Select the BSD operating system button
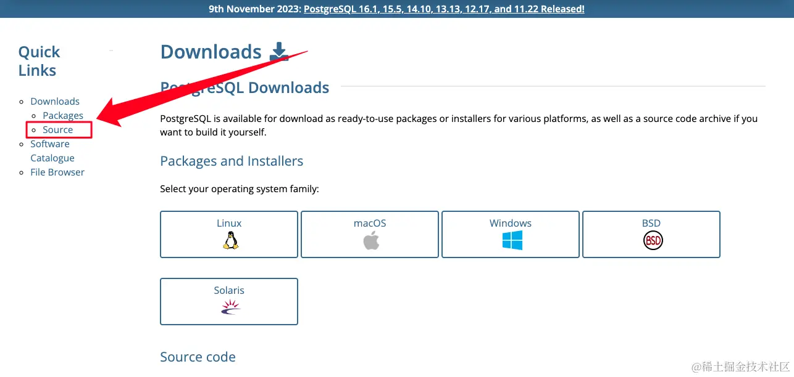 (x=651, y=234)
